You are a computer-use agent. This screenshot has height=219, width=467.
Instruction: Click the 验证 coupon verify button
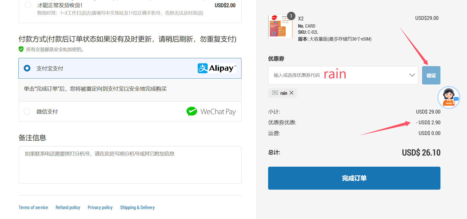[431, 75]
